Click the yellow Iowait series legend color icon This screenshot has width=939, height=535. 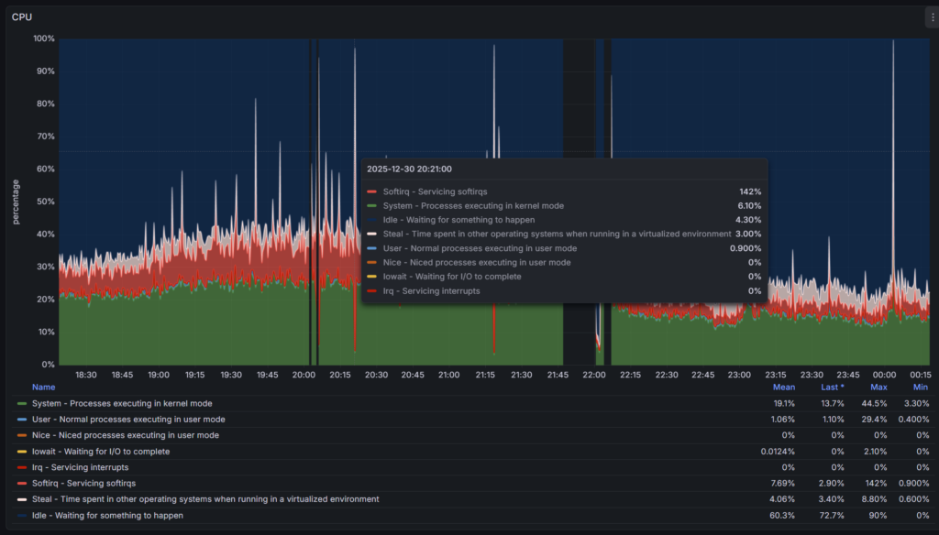point(22,452)
